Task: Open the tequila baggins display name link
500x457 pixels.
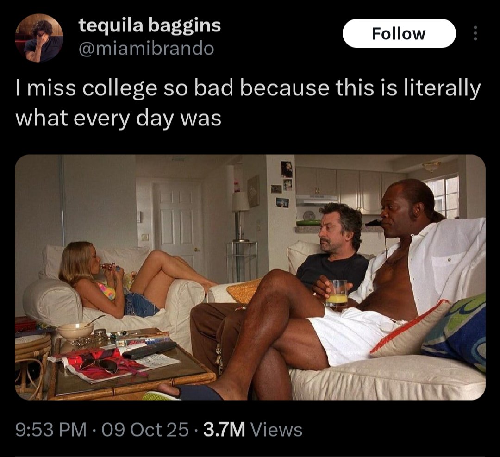Action: [x=150, y=25]
